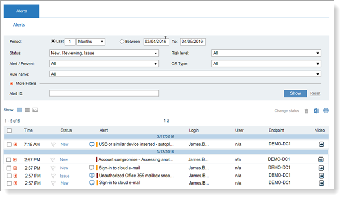Viewport: 344px width, 201px height.
Task: Expand details of Issue status alert row
Action: pyautogui.click(x=15, y=176)
